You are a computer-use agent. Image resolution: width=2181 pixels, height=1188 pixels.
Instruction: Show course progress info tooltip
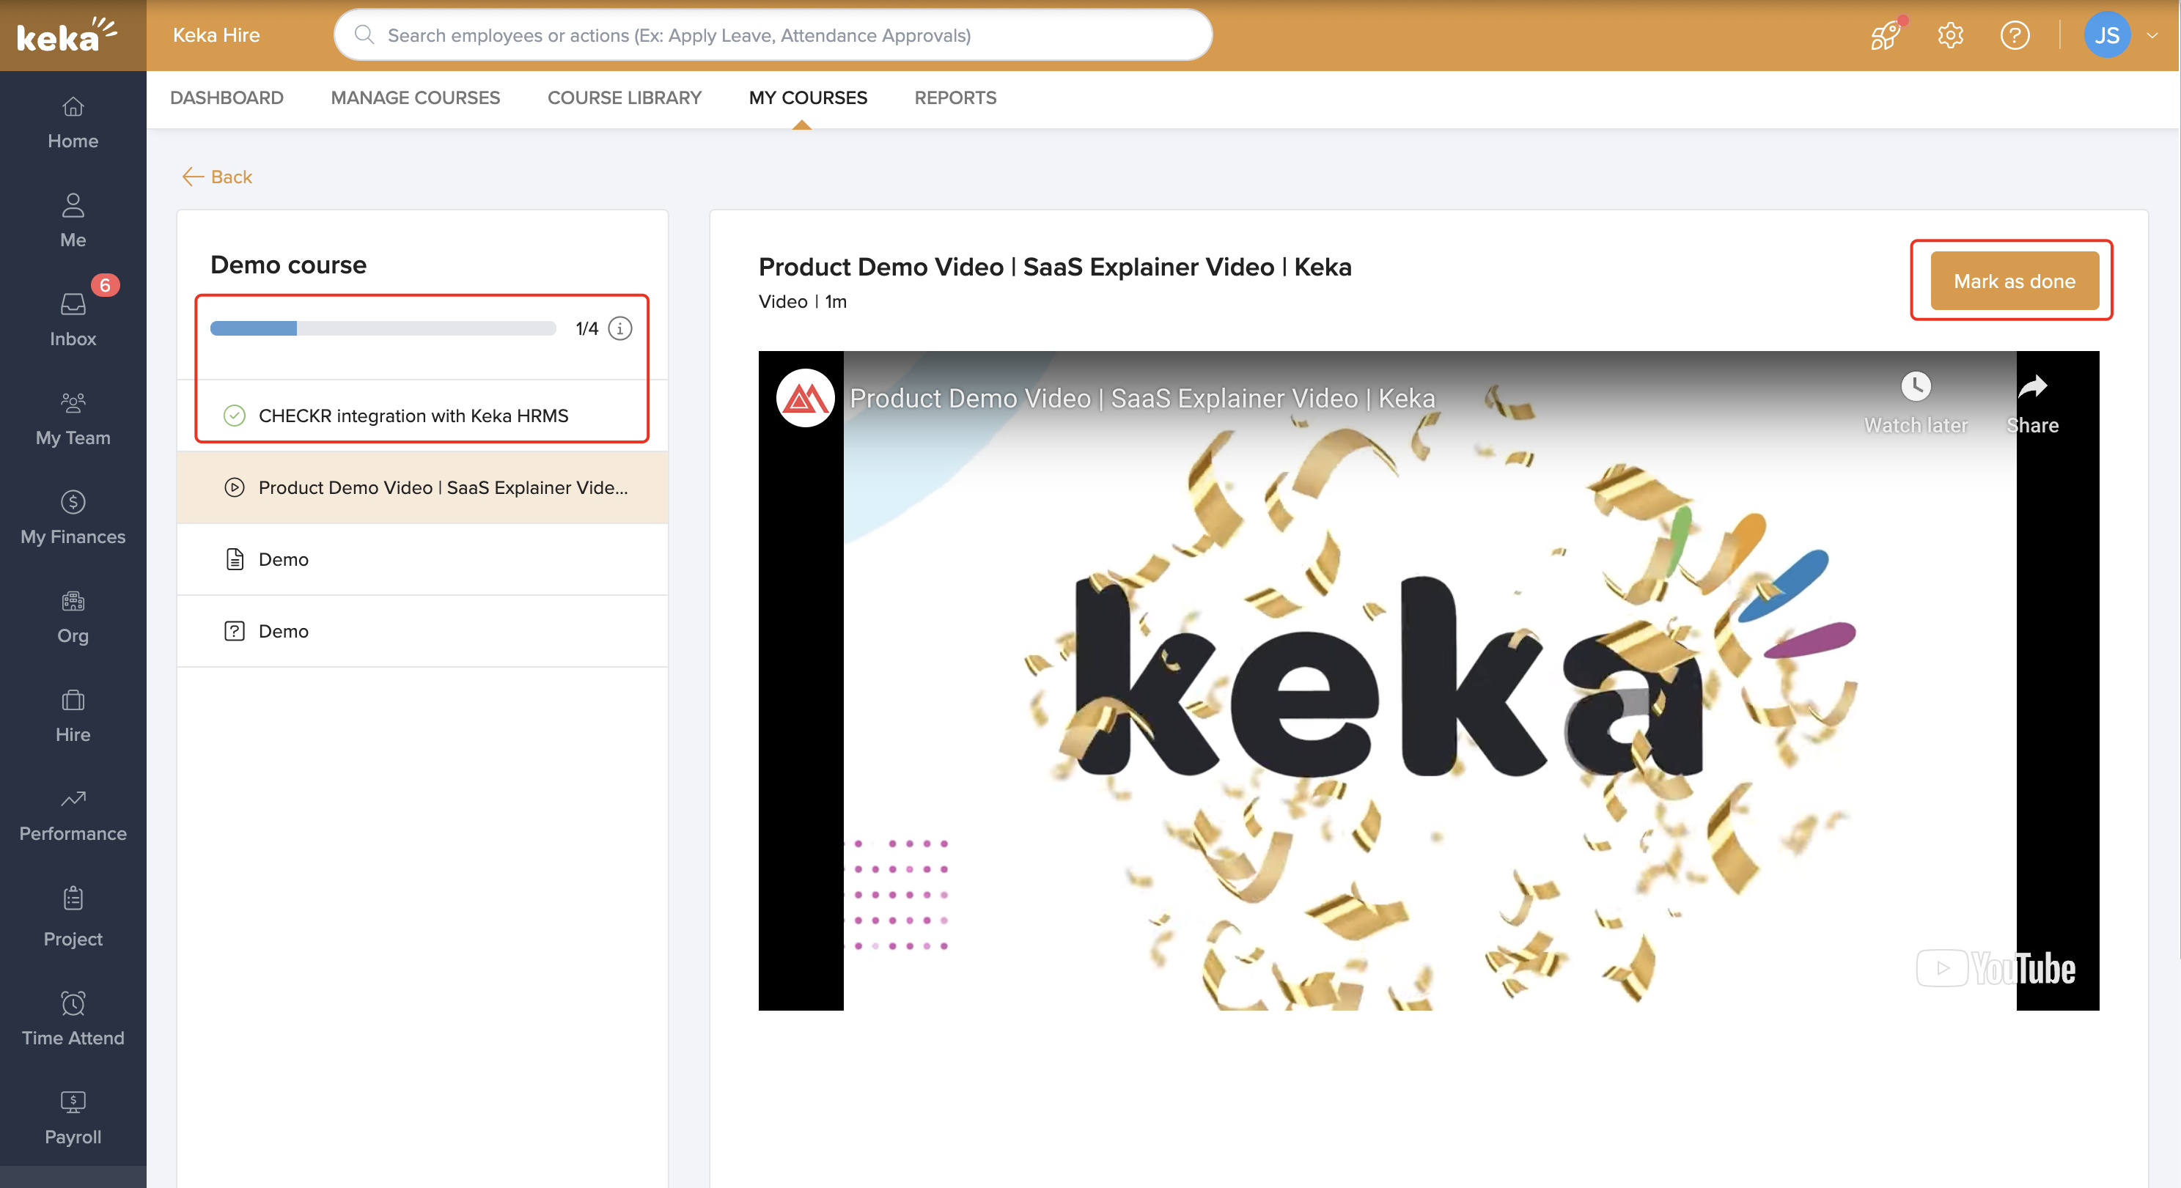619,329
